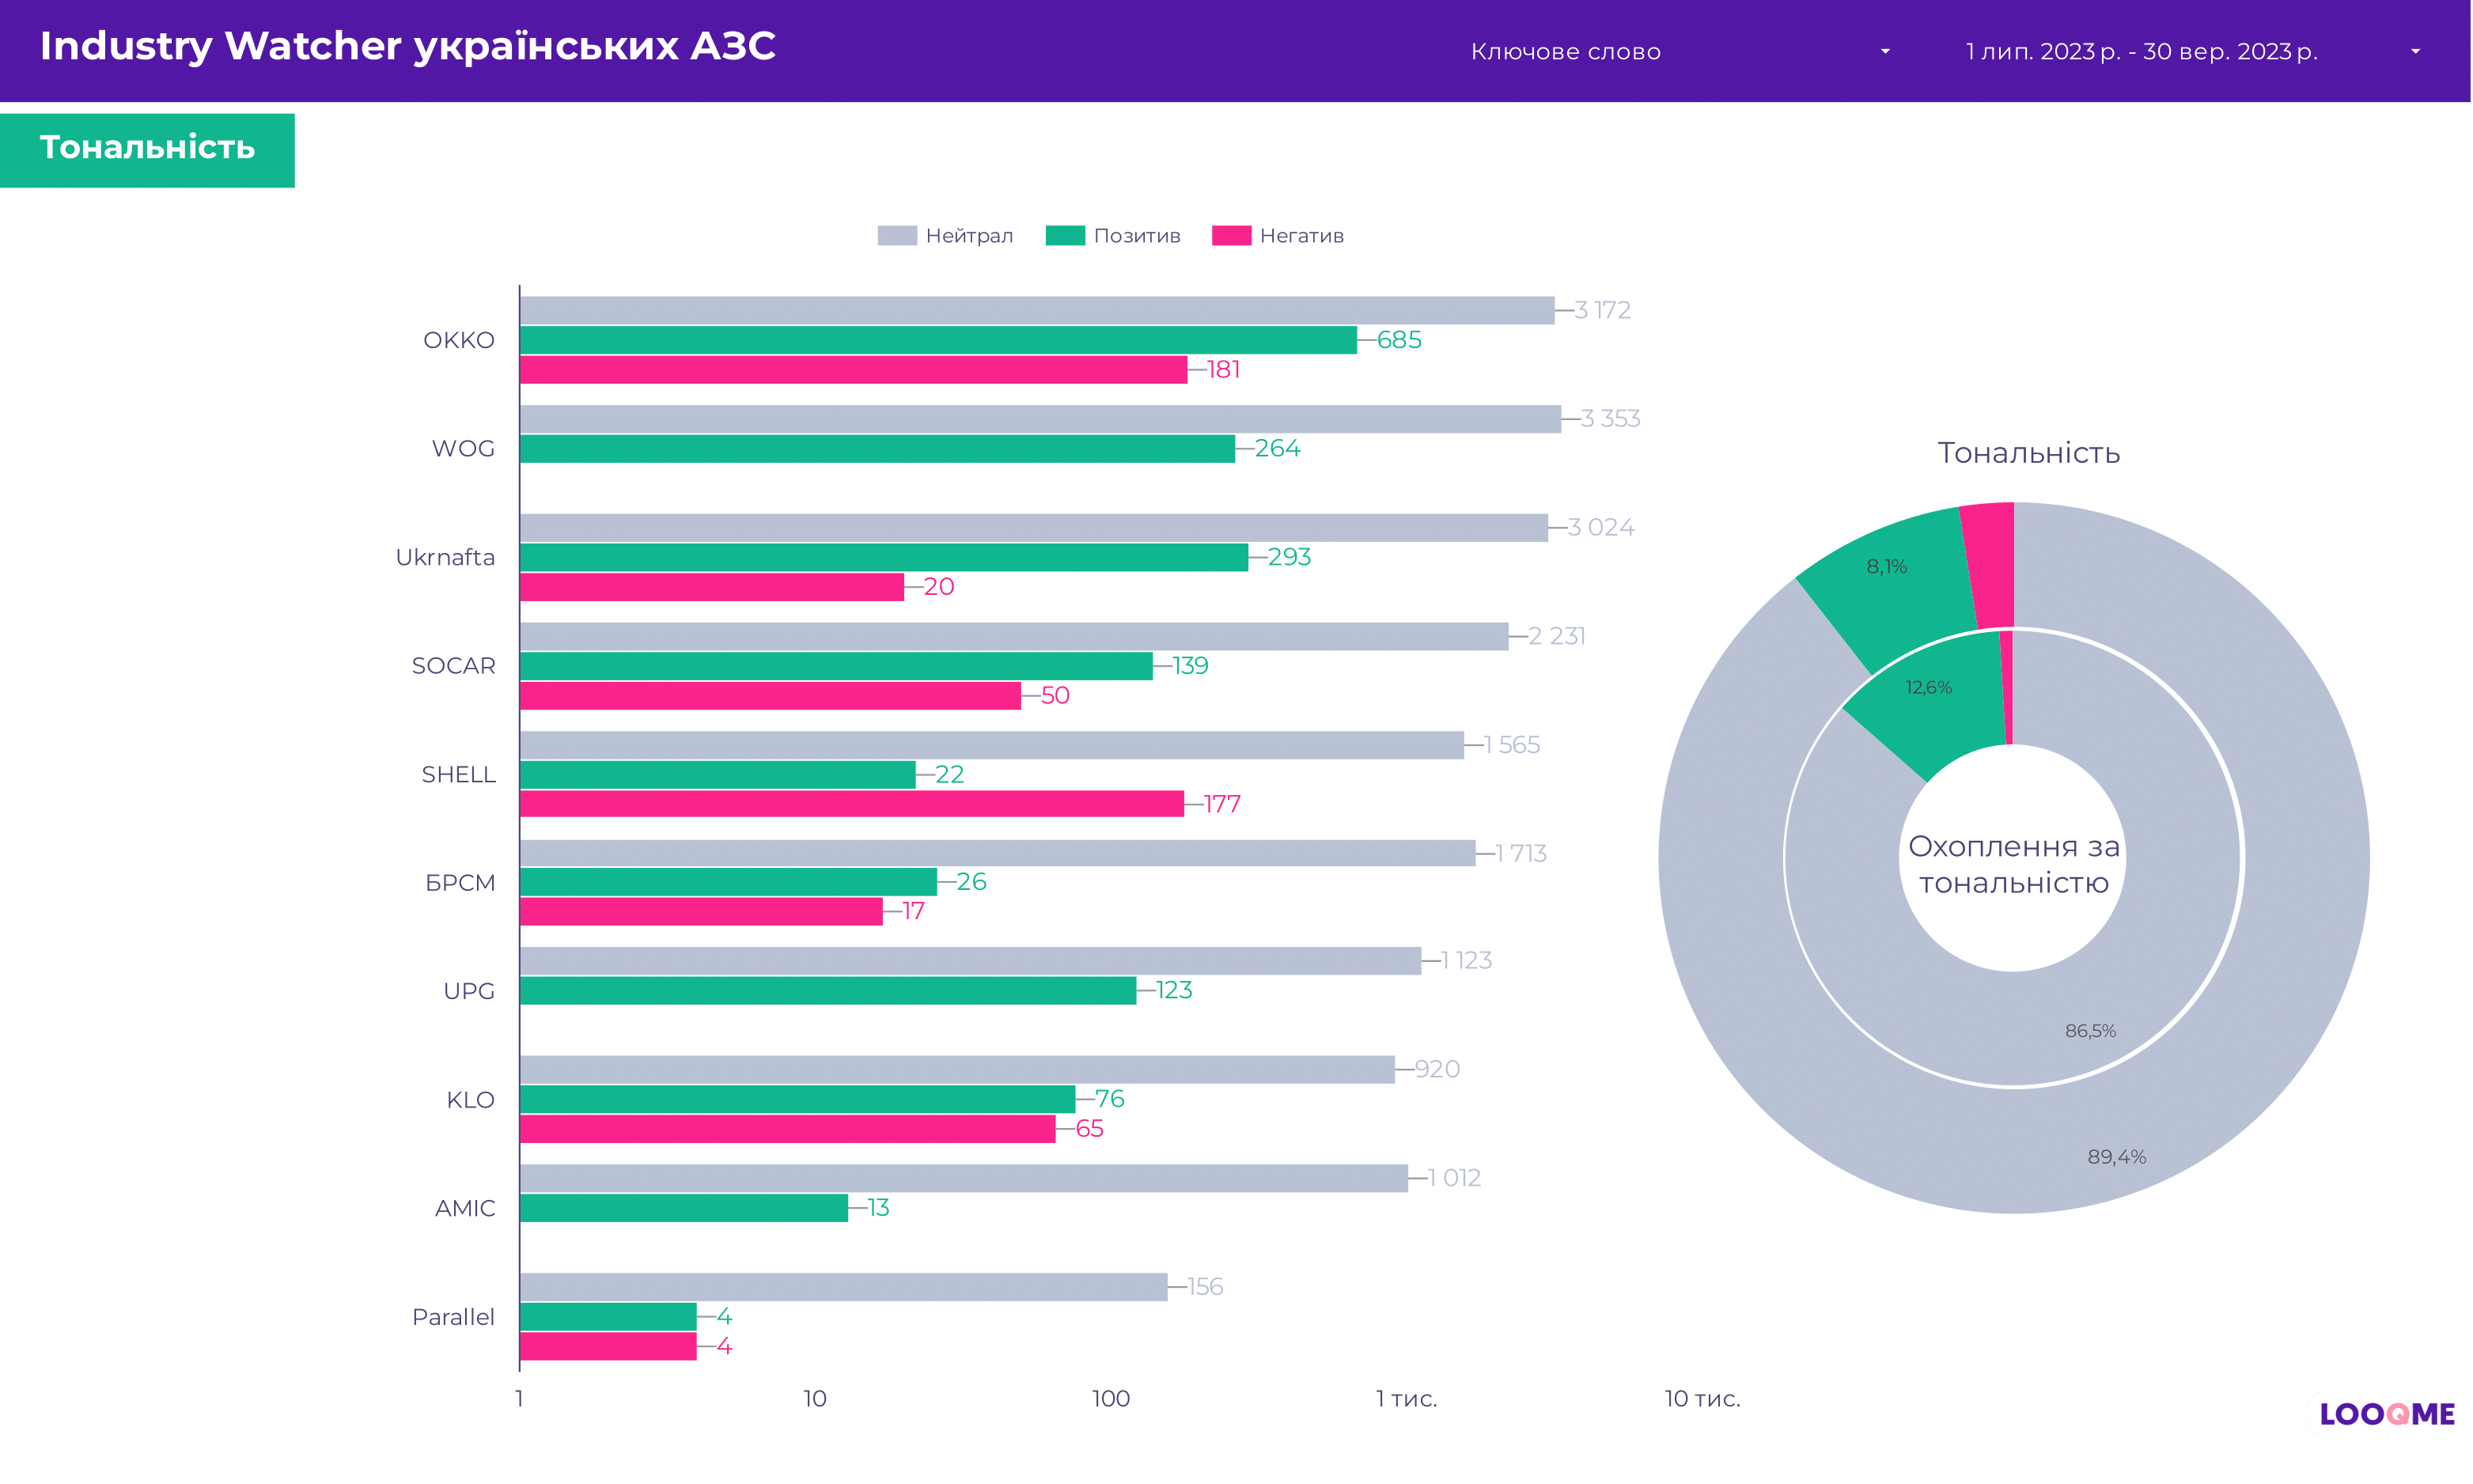Expand the date range dropdown arrow

(x=2416, y=52)
